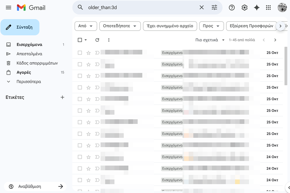
Task: Click the Αναβάθμιση upgrade button
Action: [35, 186]
